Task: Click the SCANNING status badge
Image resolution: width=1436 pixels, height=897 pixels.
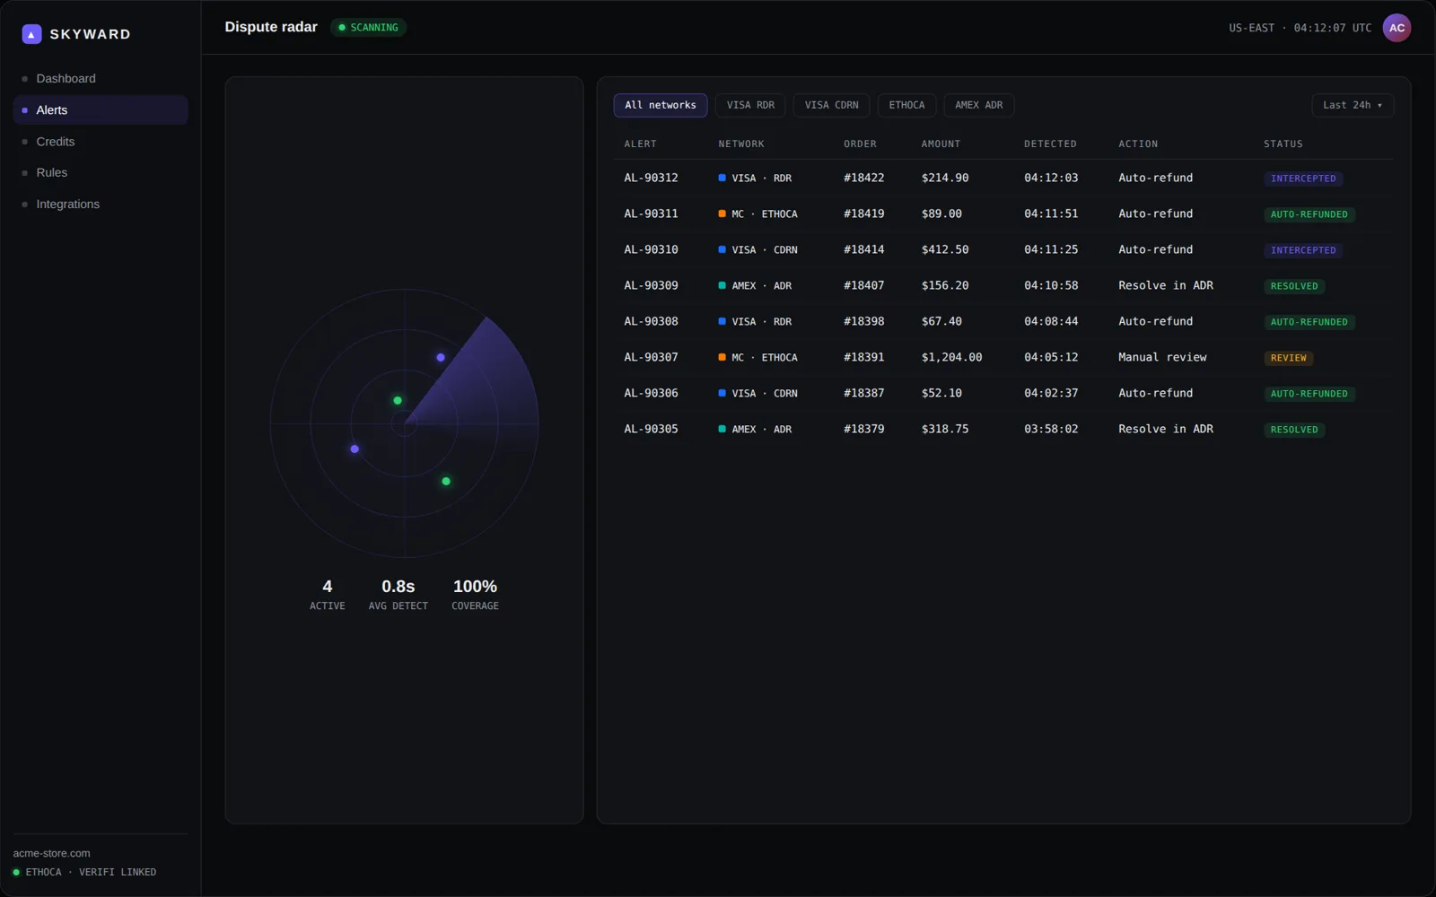Action: [x=369, y=28]
